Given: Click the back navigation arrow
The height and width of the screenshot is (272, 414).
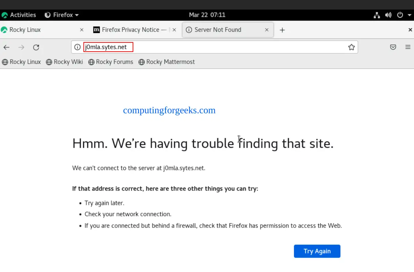Looking at the screenshot, I should pos(6,47).
